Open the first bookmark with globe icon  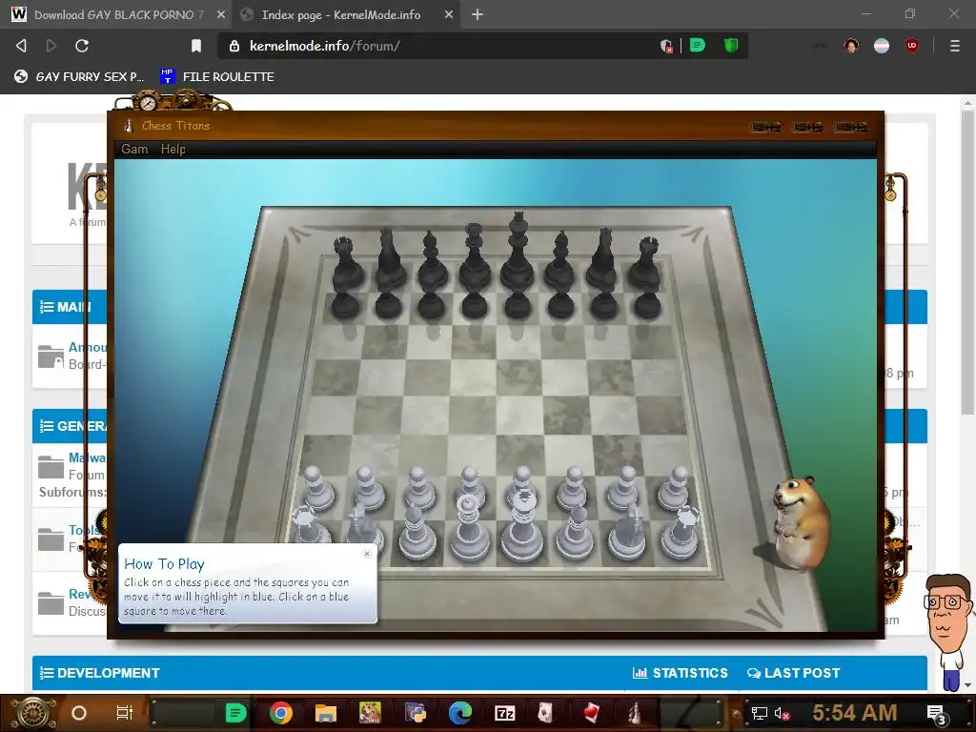[79, 76]
